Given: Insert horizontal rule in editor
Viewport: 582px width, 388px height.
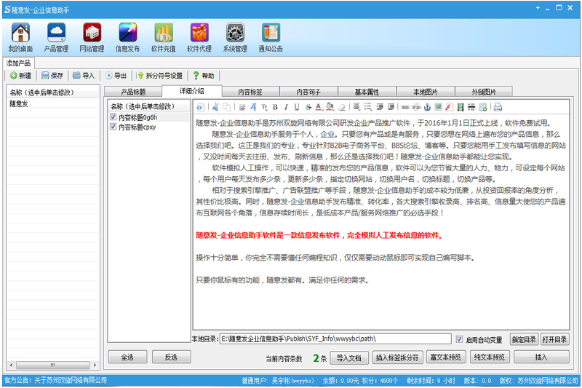Looking at the screenshot, I should tap(471, 107).
